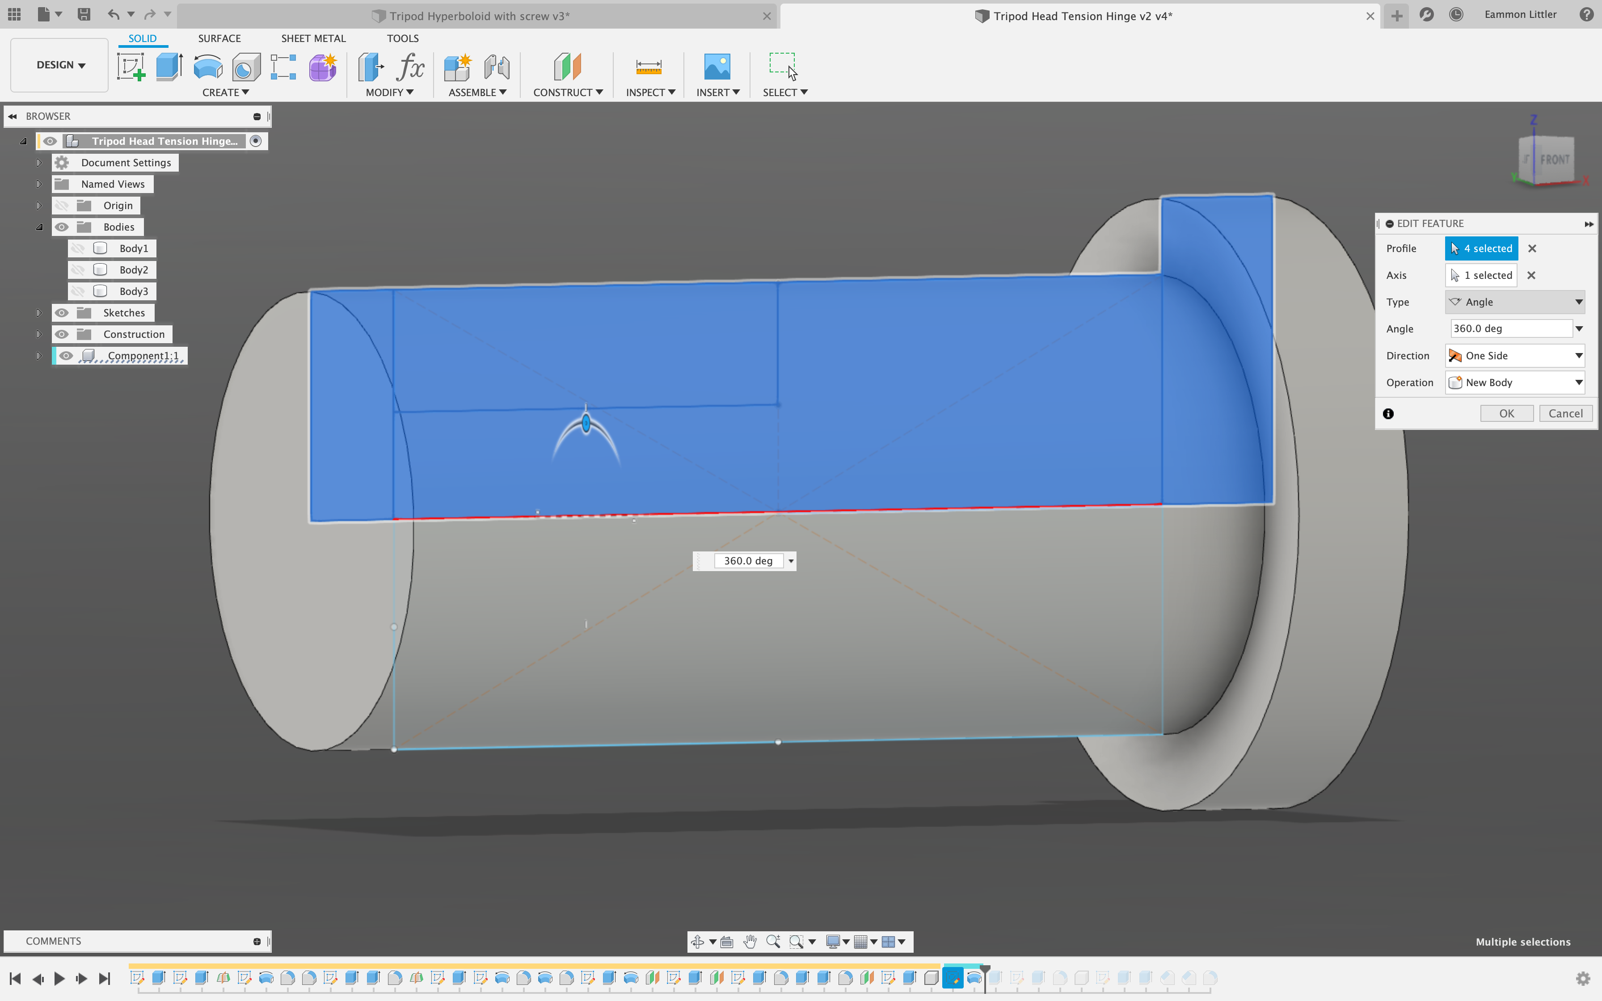The width and height of the screenshot is (1602, 1001).
Task: Click the Measure ruler icon
Action: pos(648,67)
